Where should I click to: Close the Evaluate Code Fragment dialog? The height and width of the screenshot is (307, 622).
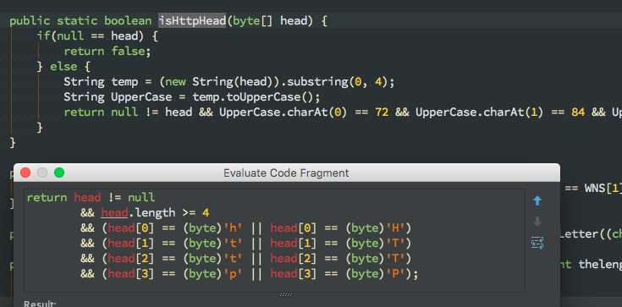tap(25, 173)
